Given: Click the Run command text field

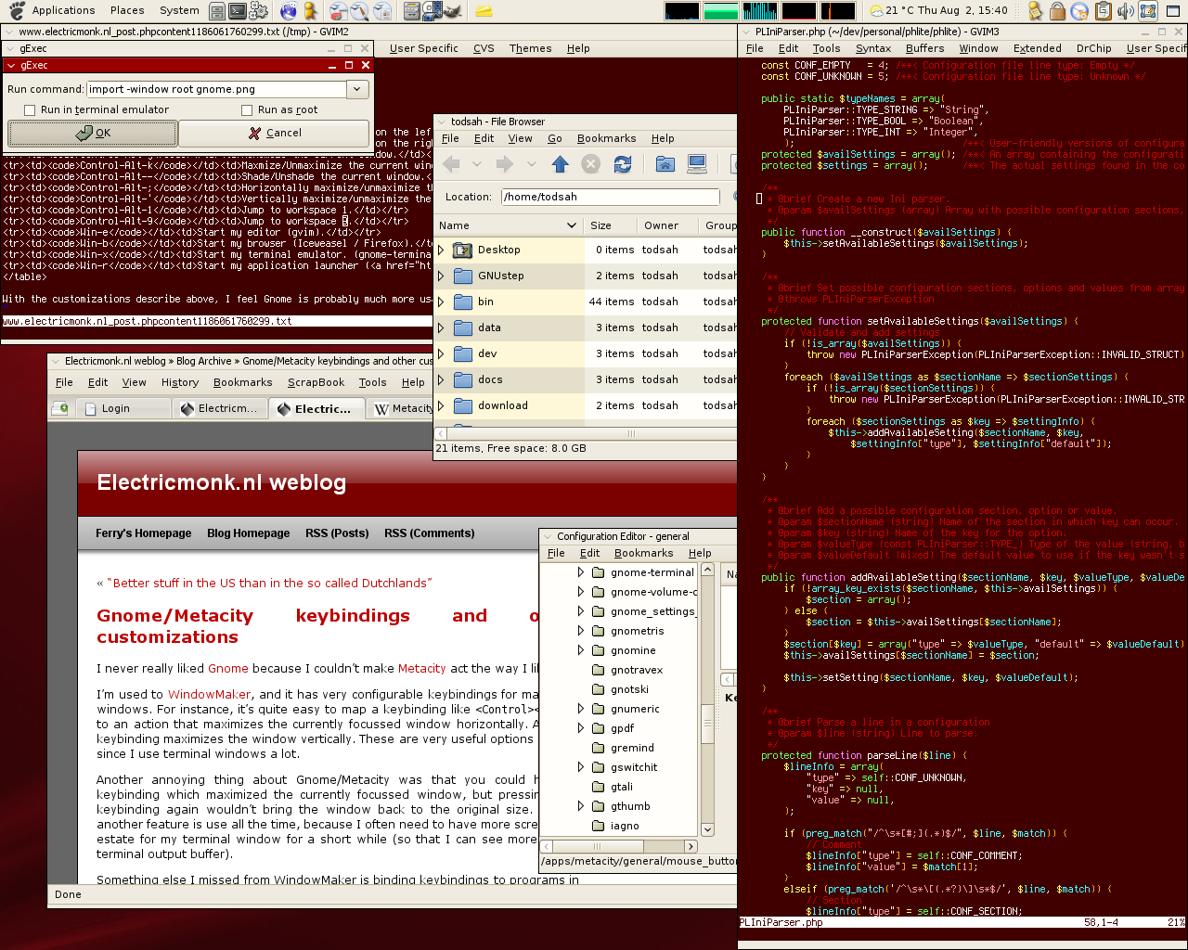Looking at the screenshot, I should [x=216, y=89].
